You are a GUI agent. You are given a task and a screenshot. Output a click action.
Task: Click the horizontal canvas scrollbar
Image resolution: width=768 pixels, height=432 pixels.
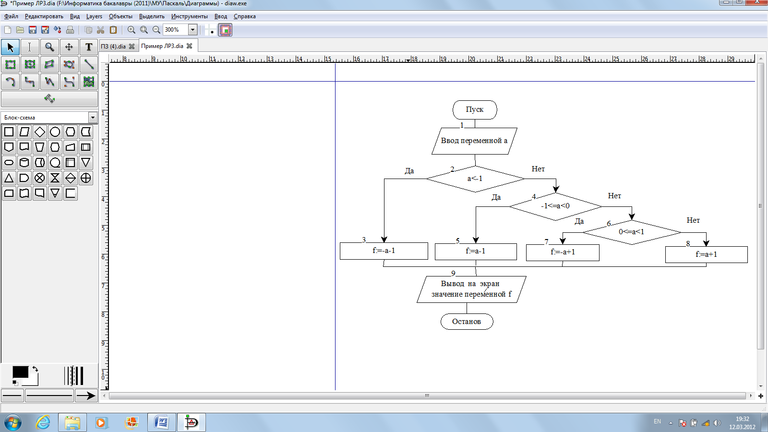point(427,396)
